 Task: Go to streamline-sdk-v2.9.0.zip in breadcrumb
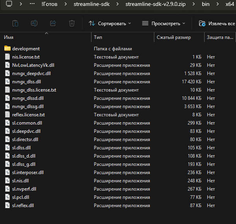[x=156, y=4]
